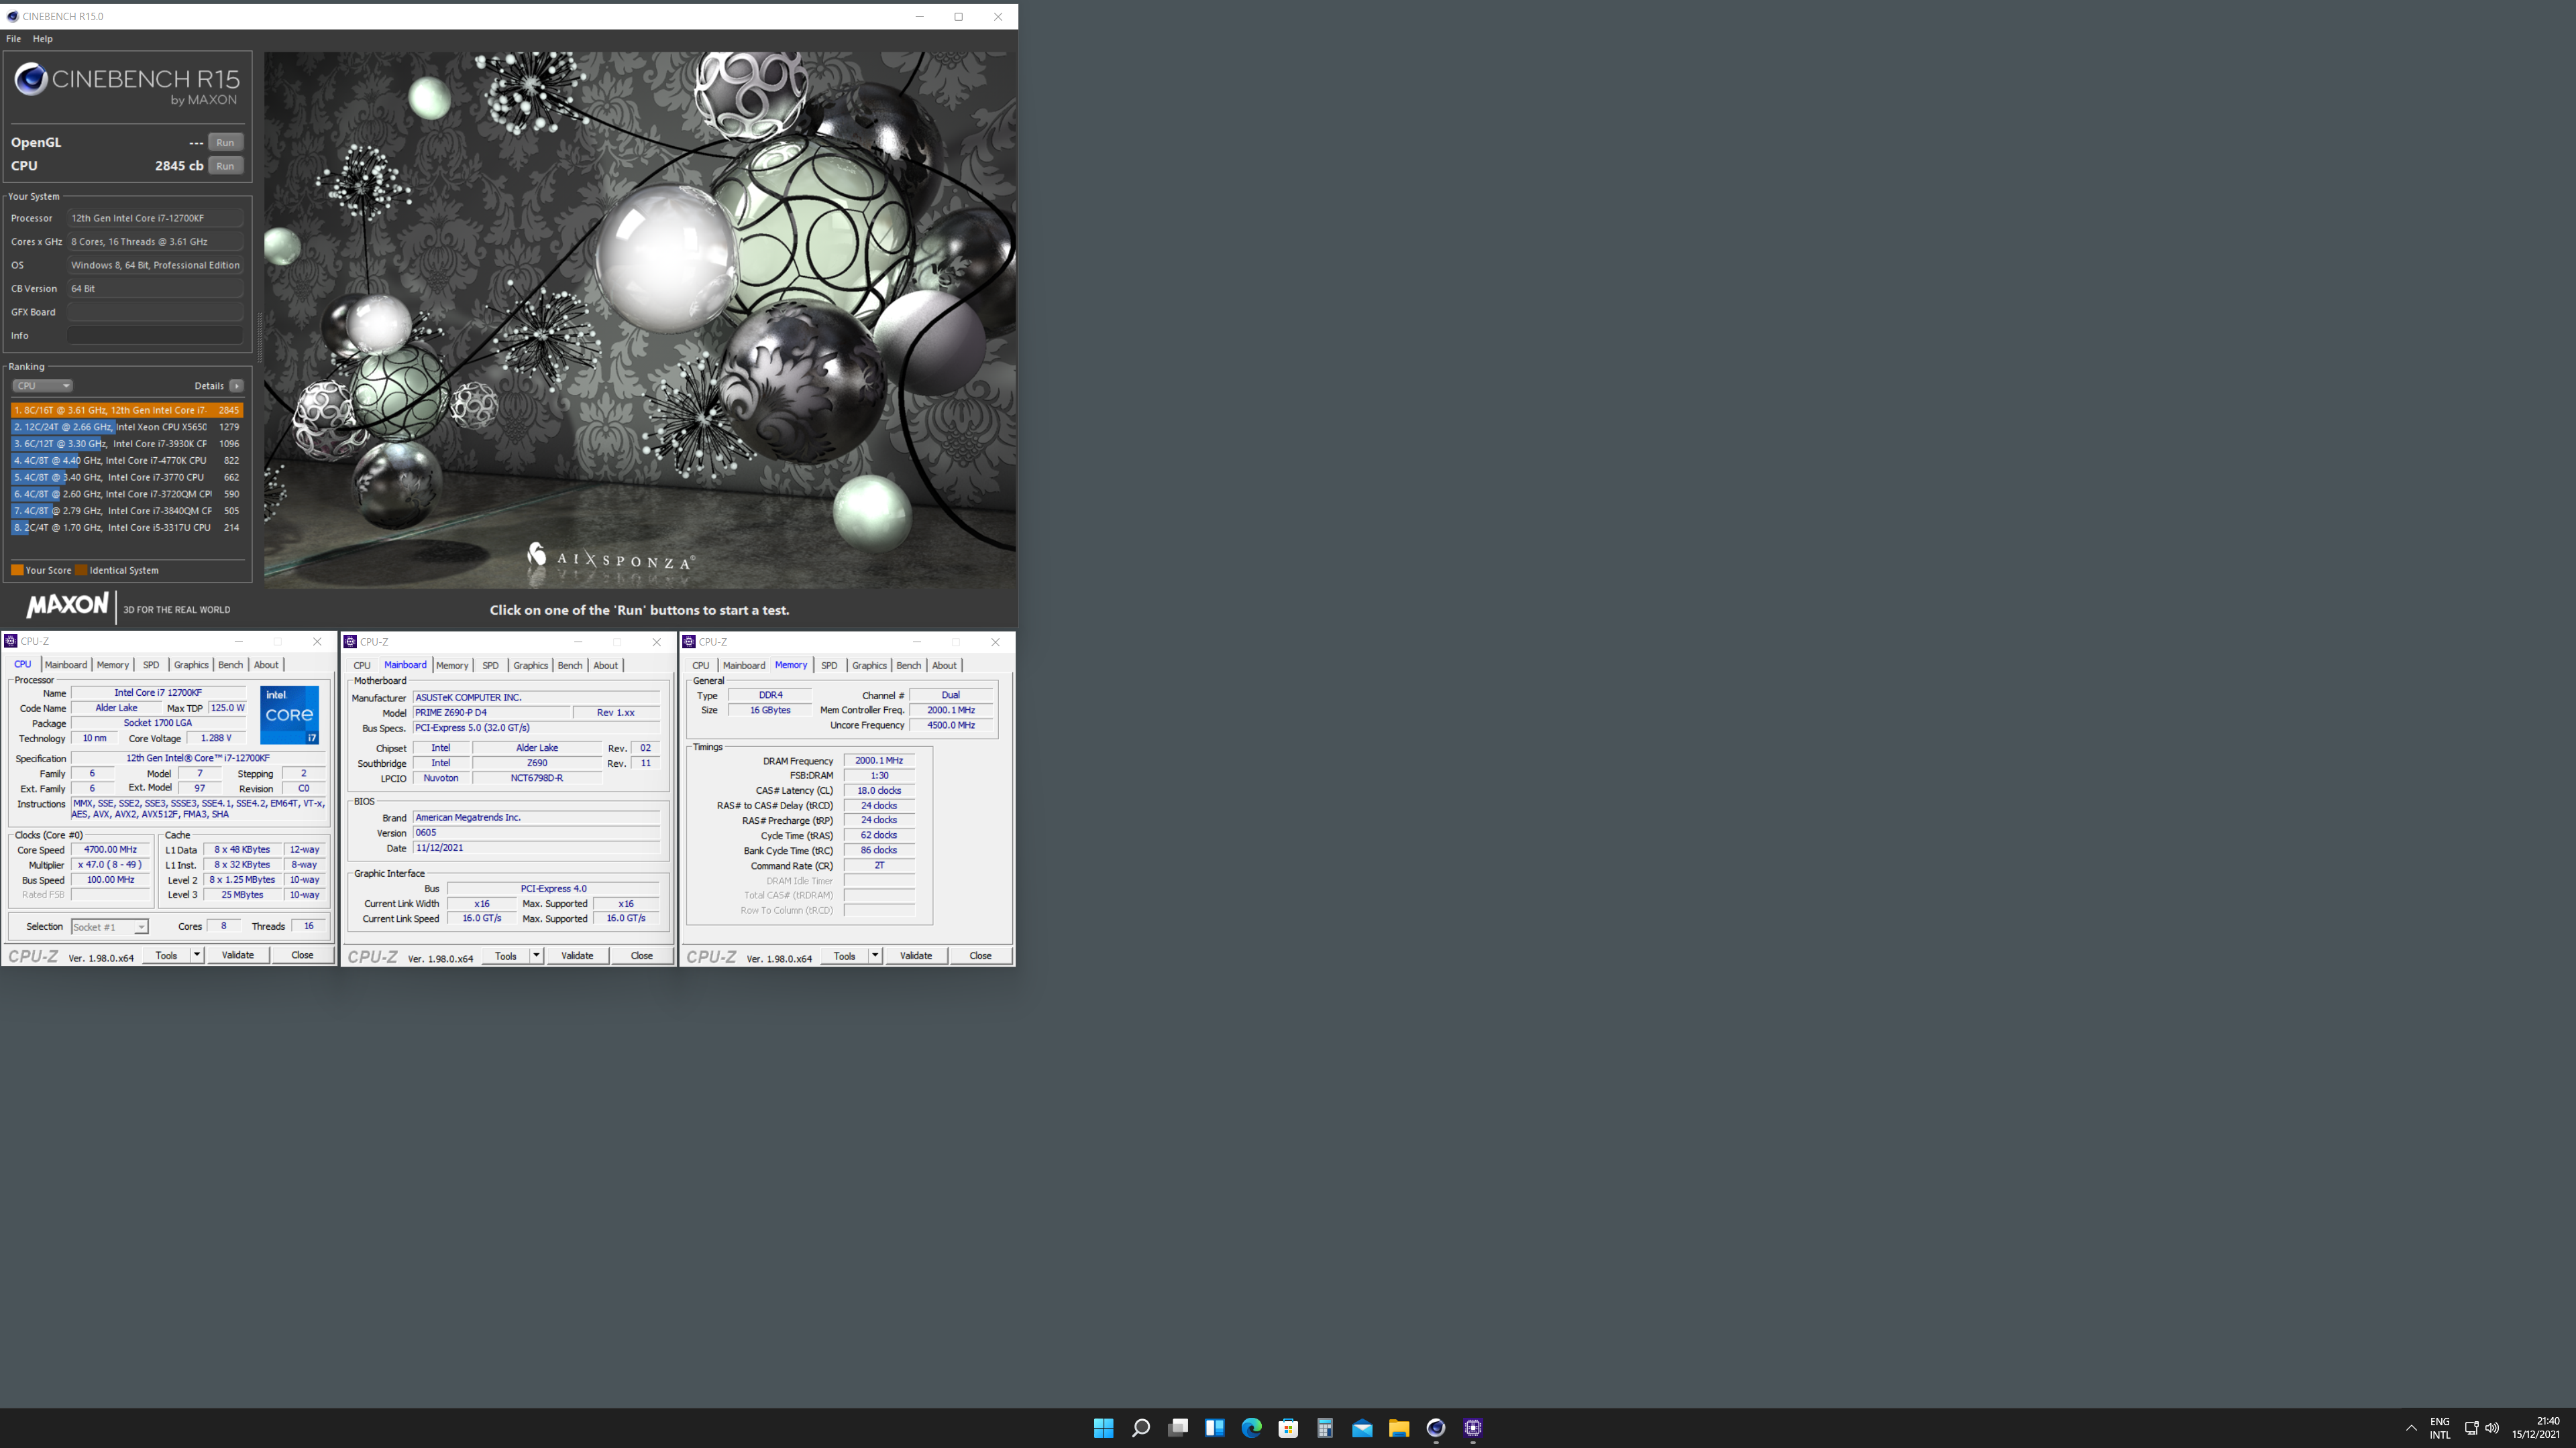
Task: Open the Widgets panel icon
Action: click(1214, 1428)
